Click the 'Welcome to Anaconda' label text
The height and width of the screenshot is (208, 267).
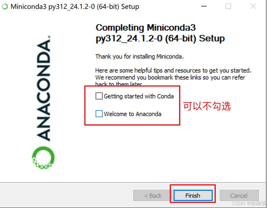[x=132, y=114]
